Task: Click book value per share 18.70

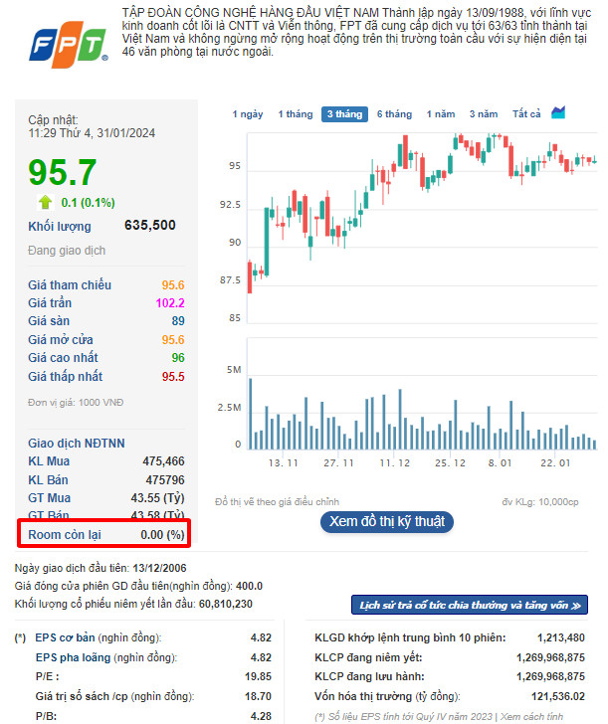Action: tap(259, 696)
